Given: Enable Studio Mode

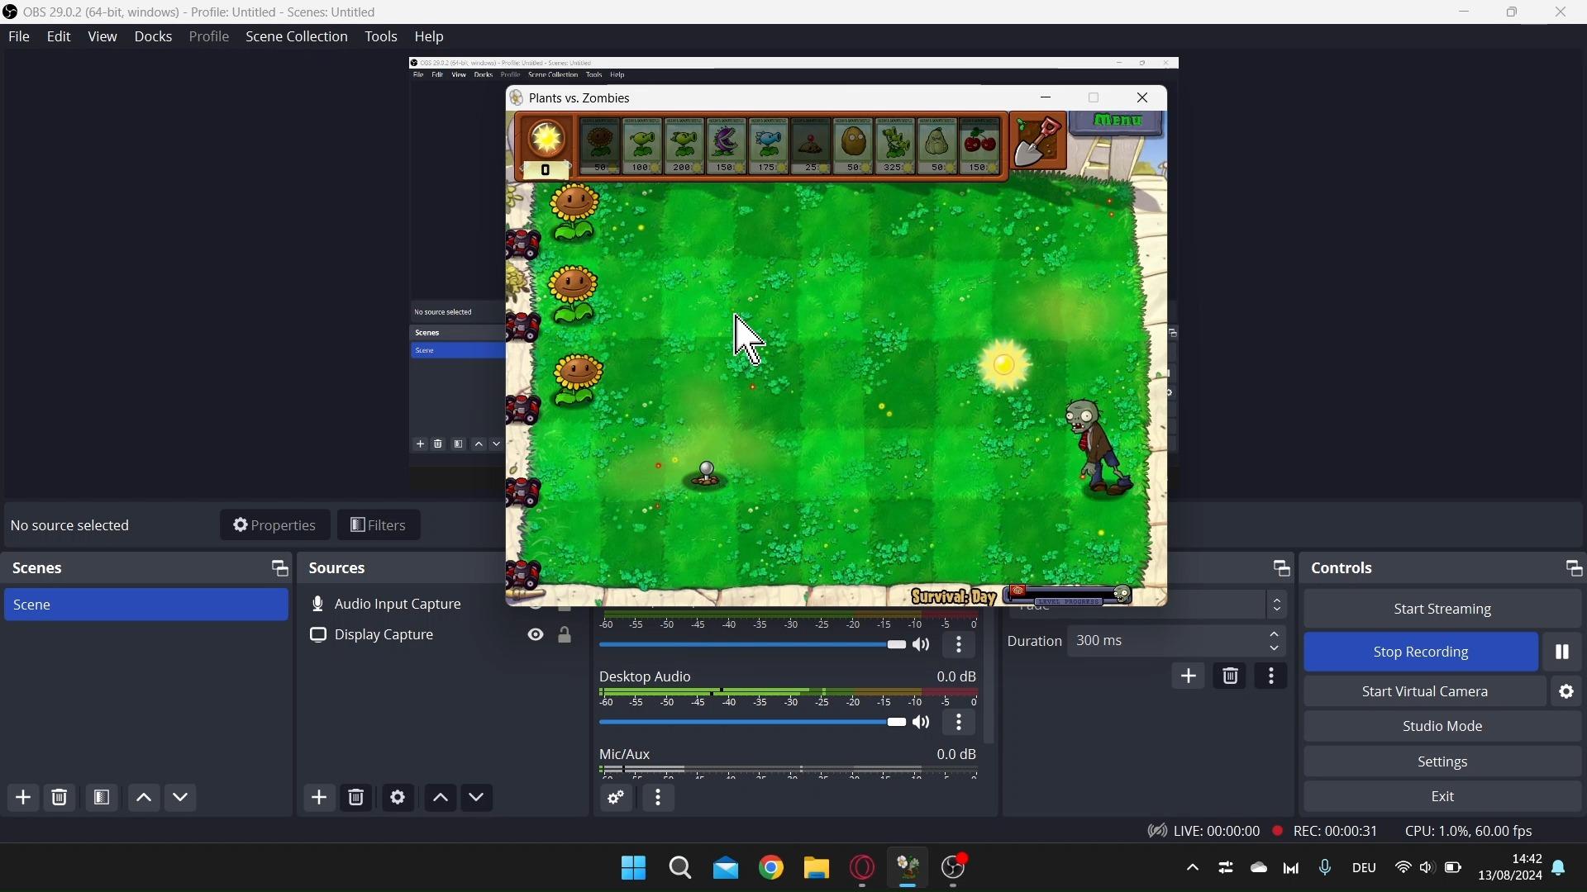Looking at the screenshot, I should point(1442,727).
